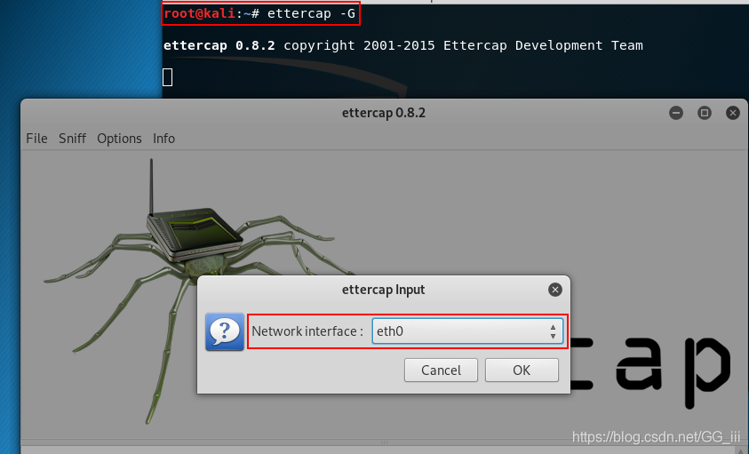Click the terminal cursor block
Screen dimensions: 749x454
pyautogui.click(x=167, y=77)
